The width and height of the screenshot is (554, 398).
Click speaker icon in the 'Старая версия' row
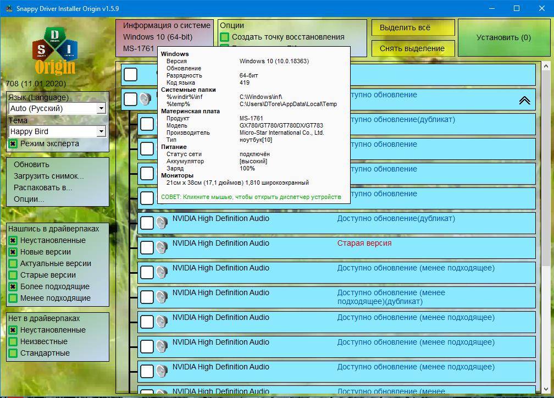(x=162, y=247)
